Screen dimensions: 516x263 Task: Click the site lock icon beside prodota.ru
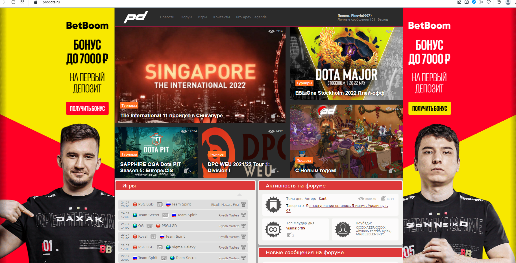tap(35, 2)
